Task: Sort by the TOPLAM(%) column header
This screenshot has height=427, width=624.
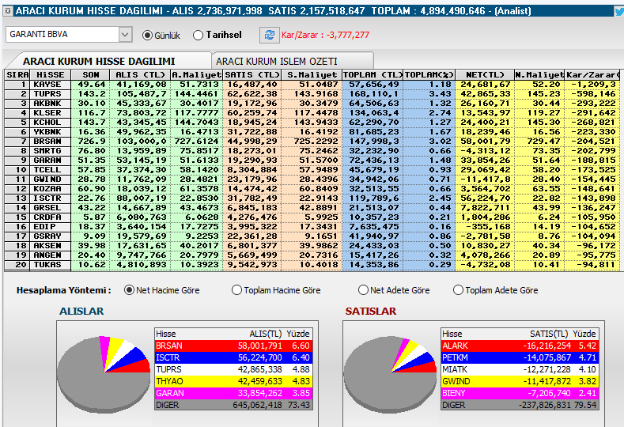Action: click(x=429, y=75)
